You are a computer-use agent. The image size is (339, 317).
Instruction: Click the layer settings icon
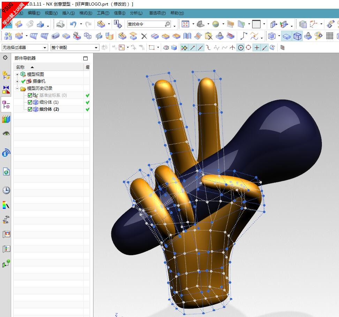point(303,24)
